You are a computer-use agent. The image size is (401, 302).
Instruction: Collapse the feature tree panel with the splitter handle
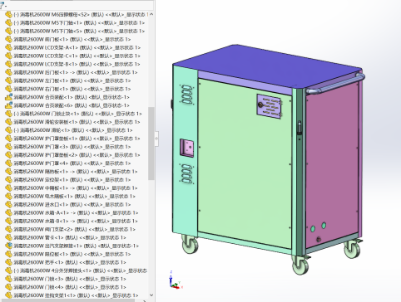pos(156,139)
